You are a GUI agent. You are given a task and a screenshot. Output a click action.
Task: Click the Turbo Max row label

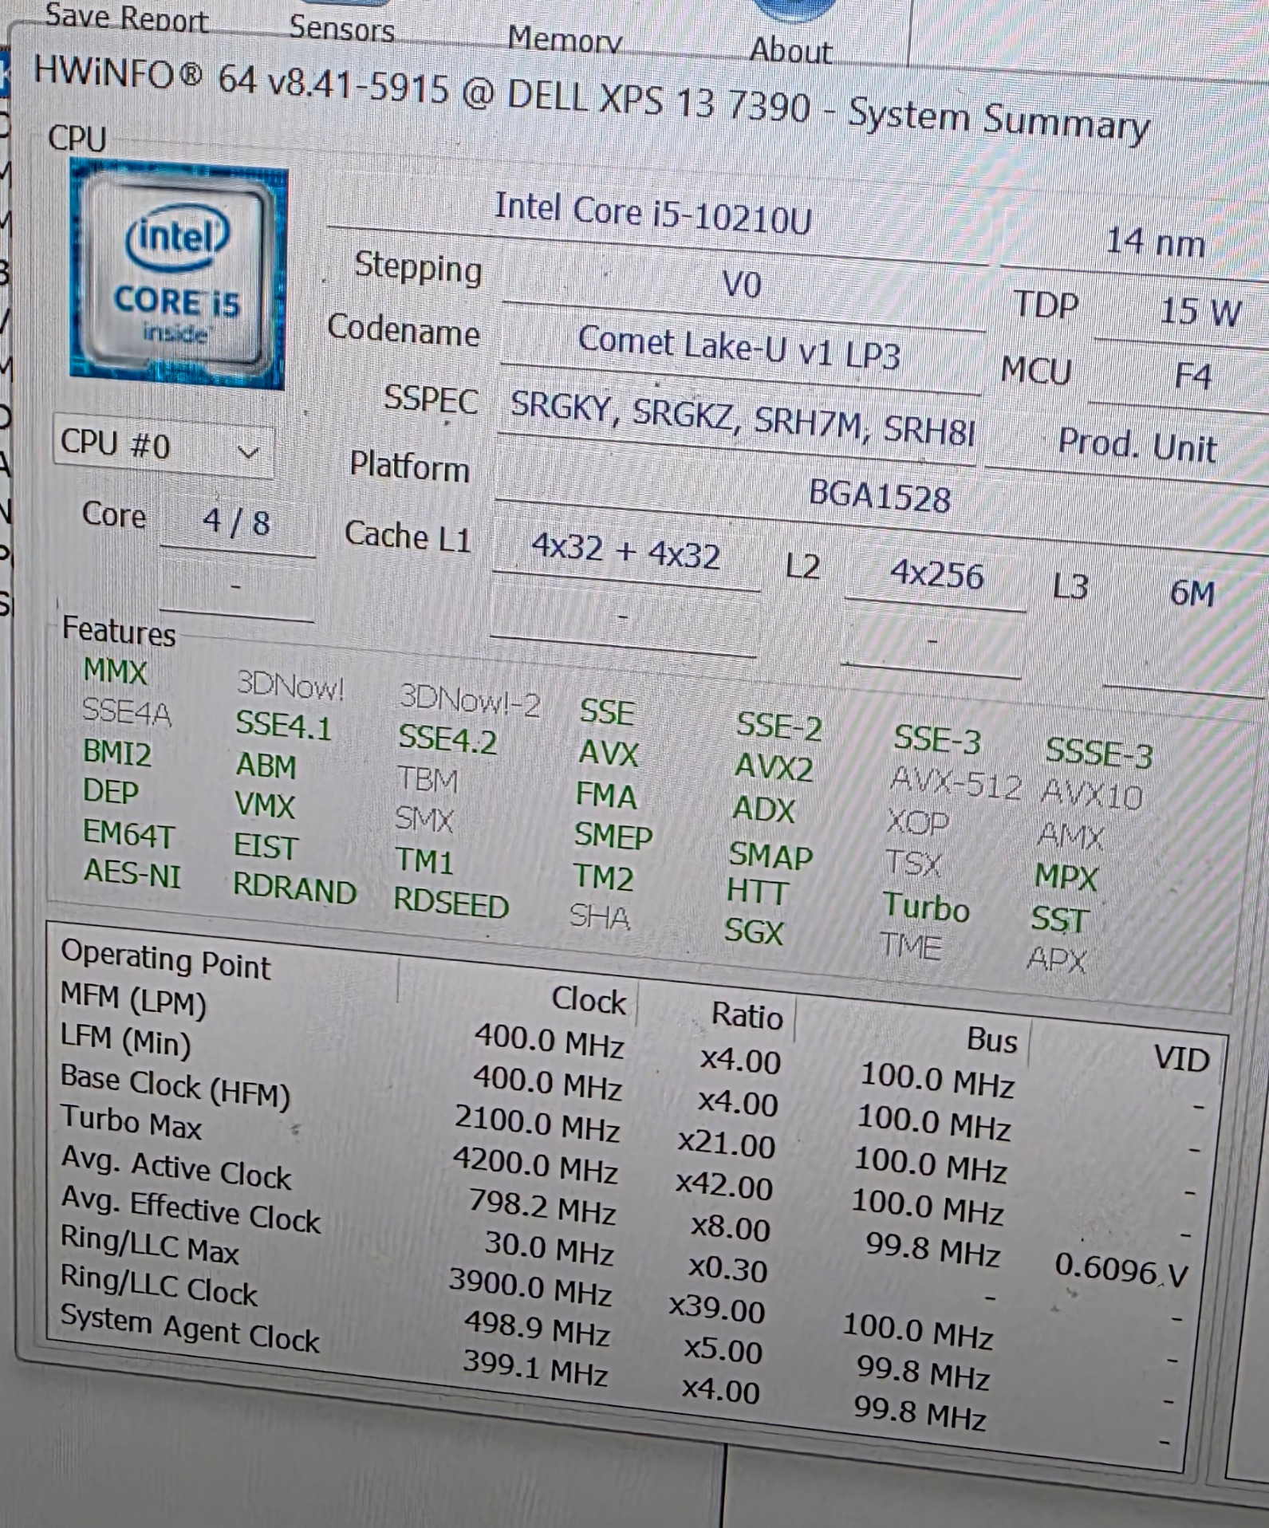(132, 1123)
